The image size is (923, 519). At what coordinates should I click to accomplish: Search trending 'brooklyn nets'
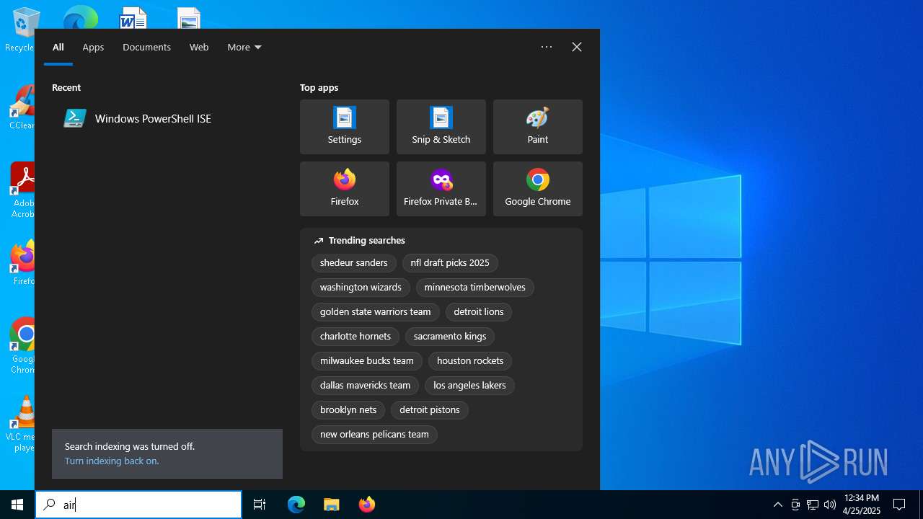pos(348,410)
